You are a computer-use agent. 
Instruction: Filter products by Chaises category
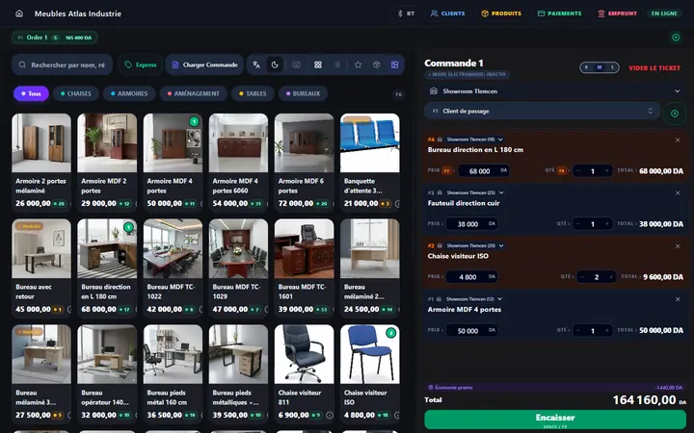click(76, 93)
